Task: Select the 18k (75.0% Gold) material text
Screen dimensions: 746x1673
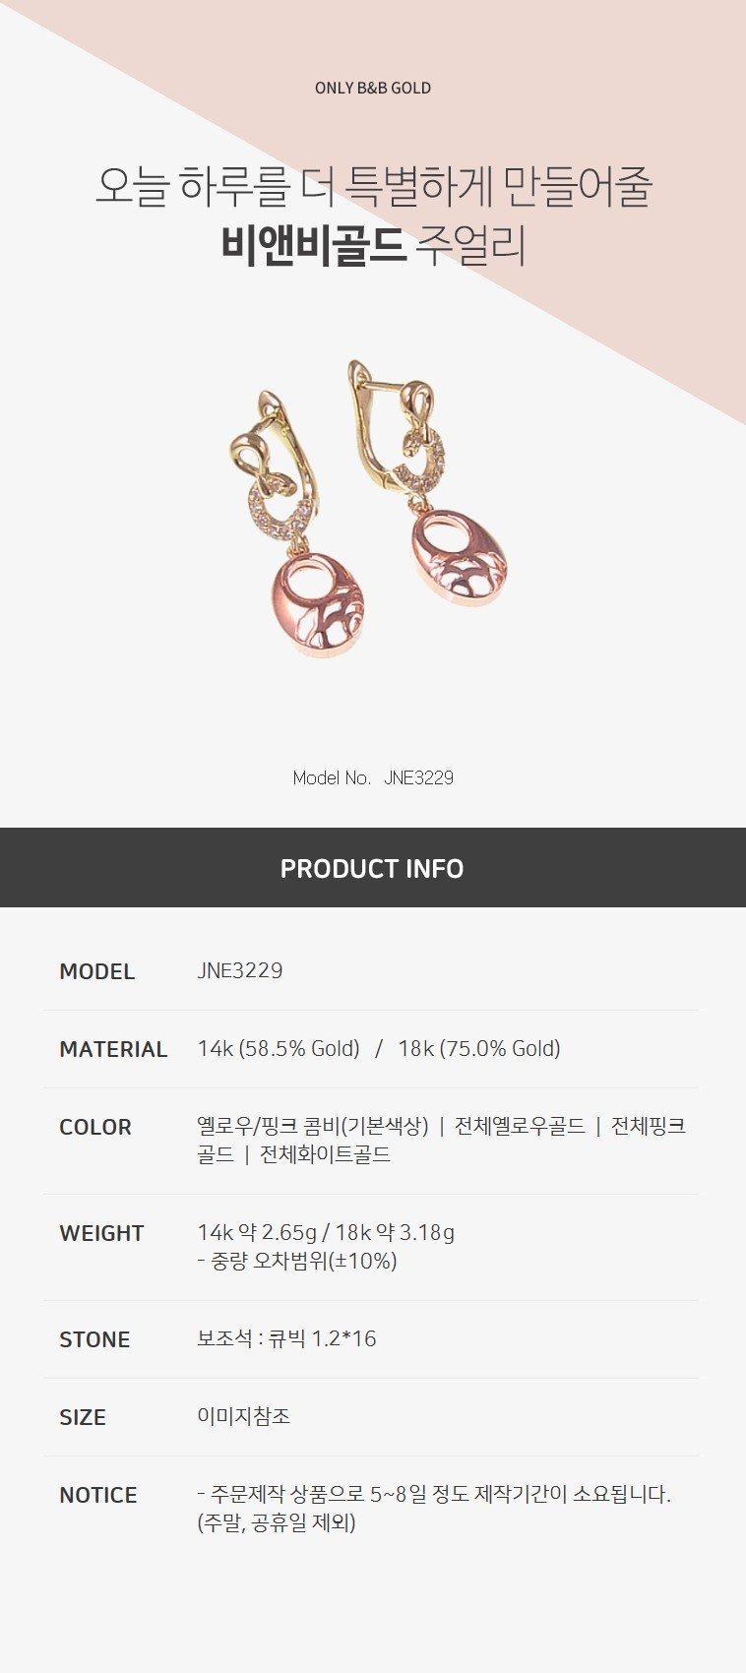Action: coord(479,1049)
